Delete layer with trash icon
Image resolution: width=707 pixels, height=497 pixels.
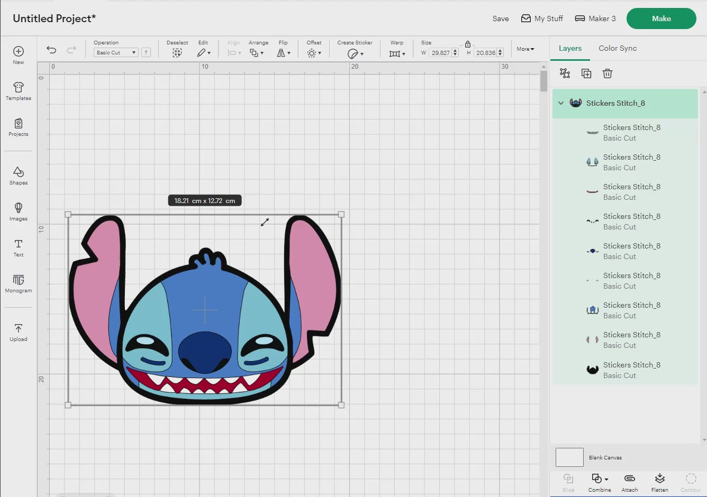click(608, 73)
